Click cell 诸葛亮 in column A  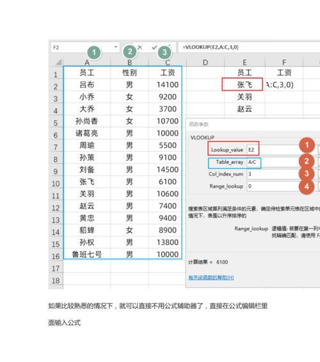tap(87, 133)
